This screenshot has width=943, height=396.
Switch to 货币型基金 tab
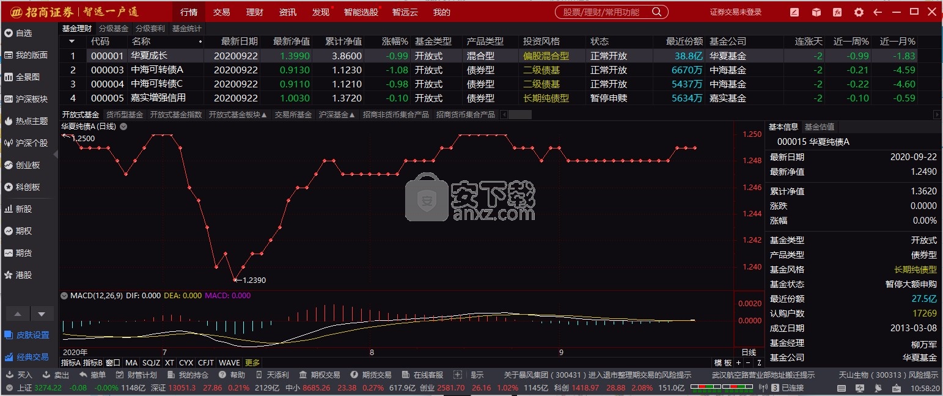pos(124,114)
